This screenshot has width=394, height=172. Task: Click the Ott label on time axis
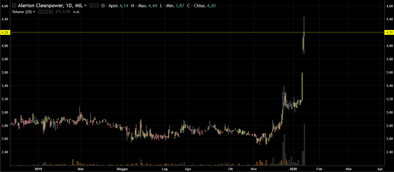(x=230, y=169)
